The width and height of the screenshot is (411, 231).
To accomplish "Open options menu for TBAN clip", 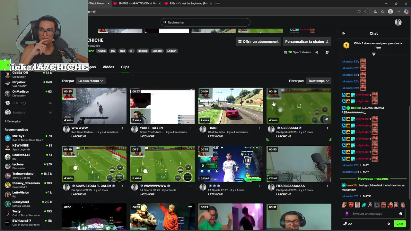I will 259,128.
